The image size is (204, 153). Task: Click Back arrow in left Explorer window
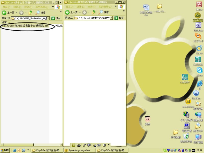click(4, 12)
